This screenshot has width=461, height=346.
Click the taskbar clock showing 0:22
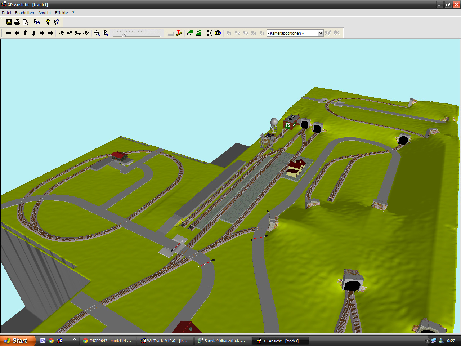click(x=451, y=341)
